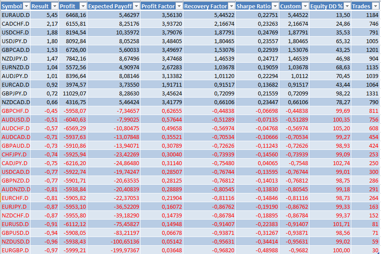381x254 pixels.
Task: Select the NZDUSD.D symbol cell
Action: pos(15,242)
